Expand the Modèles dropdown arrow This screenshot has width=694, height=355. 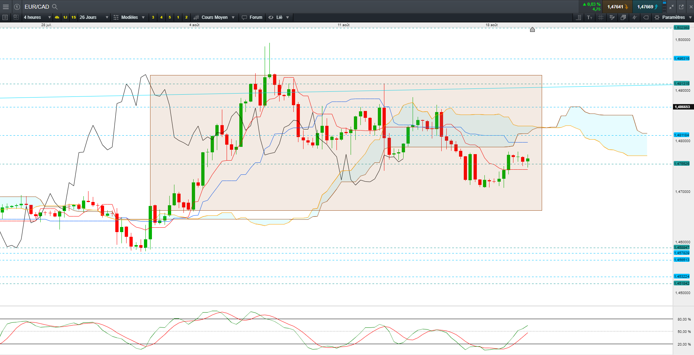143,17
